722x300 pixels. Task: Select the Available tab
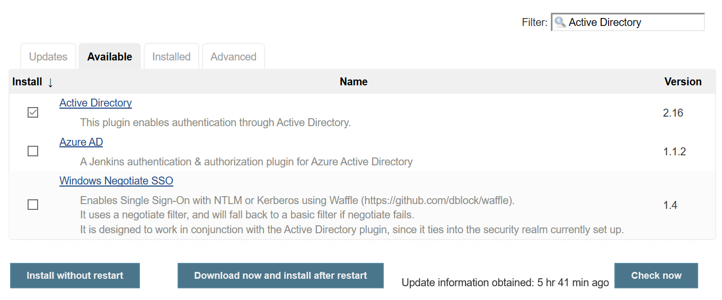click(x=110, y=57)
